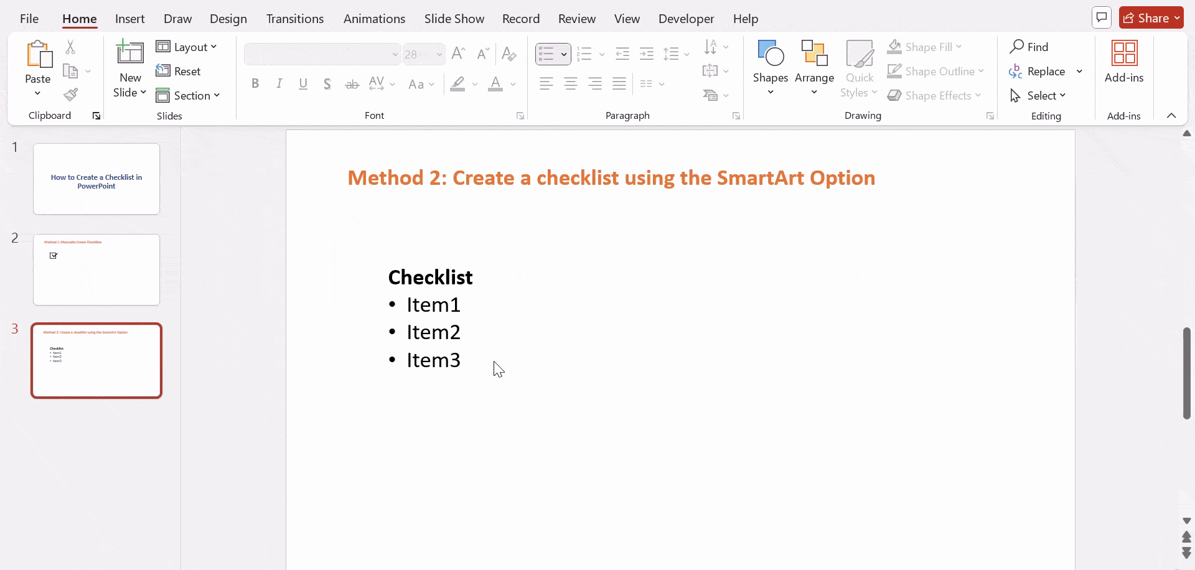Click the Reset button

pyautogui.click(x=179, y=71)
